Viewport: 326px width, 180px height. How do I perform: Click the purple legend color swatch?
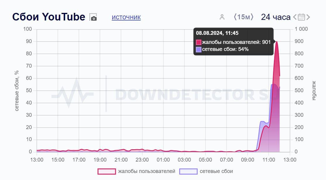coord(188,171)
